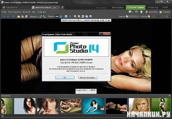Close the www.starsclub.ru document tab

59,7
